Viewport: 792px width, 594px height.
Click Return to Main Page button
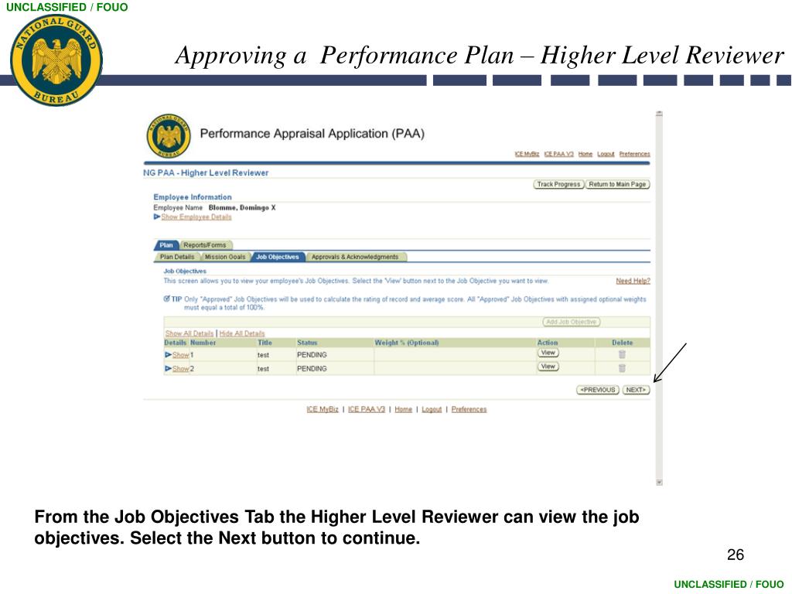(x=617, y=184)
